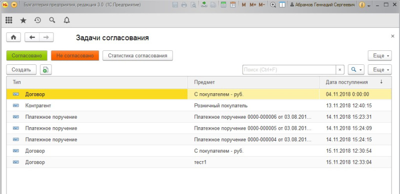This screenshot has height=194, width=400.
Task: Click the zoom magnifier with plus icon
Action: click(273, 5)
